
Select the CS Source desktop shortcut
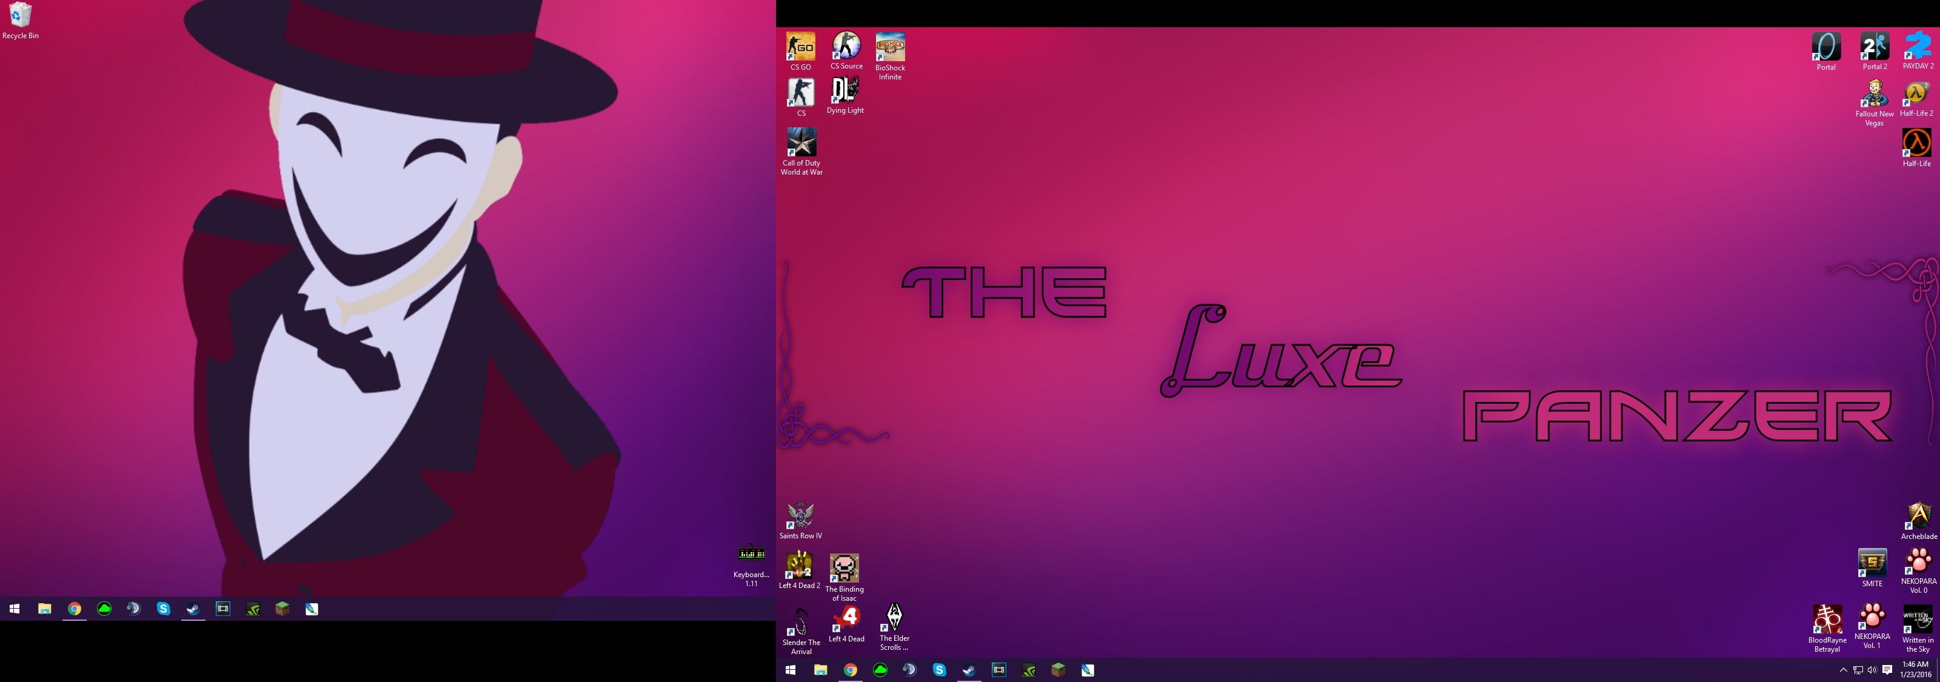pos(846,51)
